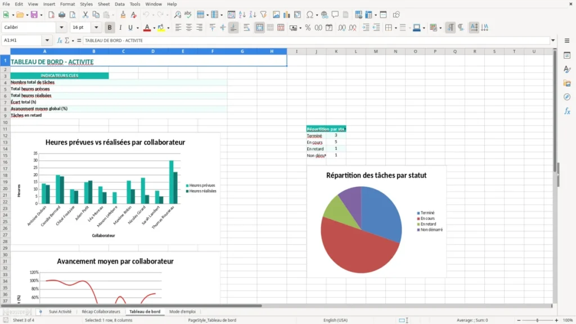Click the Add Decimal Place icon
576x324 pixels.
pyautogui.click(x=341, y=28)
